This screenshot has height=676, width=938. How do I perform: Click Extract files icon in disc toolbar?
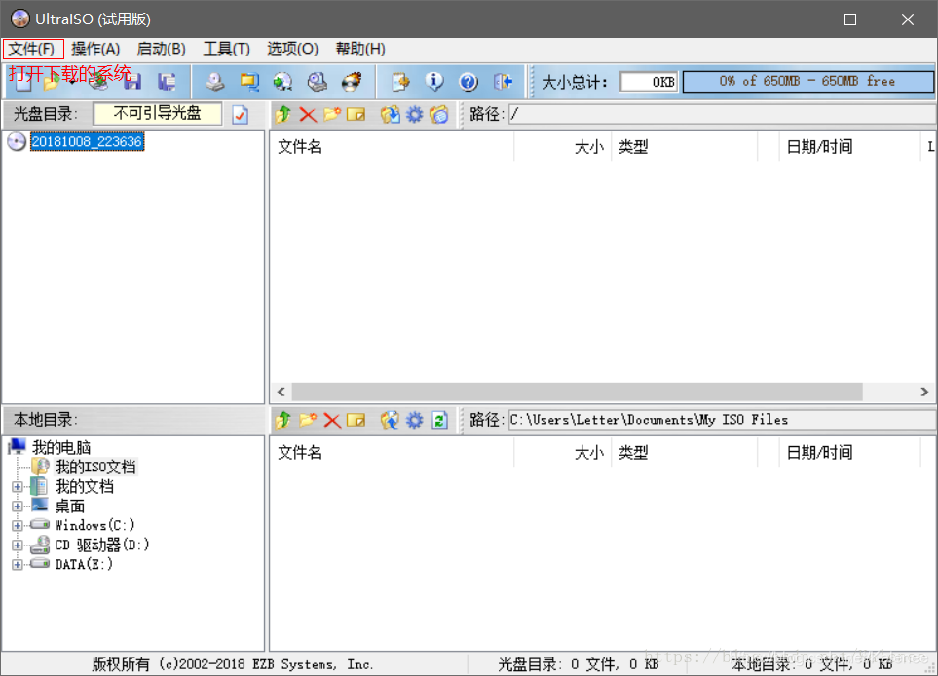[x=390, y=114]
